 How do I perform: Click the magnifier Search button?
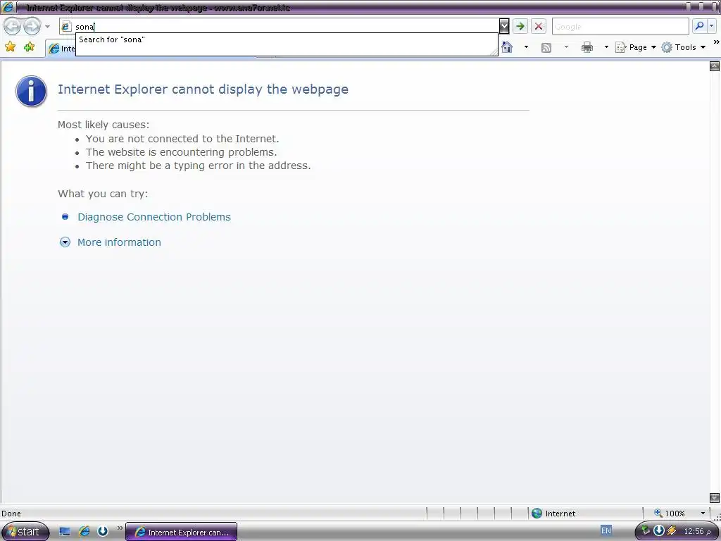tap(699, 26)
